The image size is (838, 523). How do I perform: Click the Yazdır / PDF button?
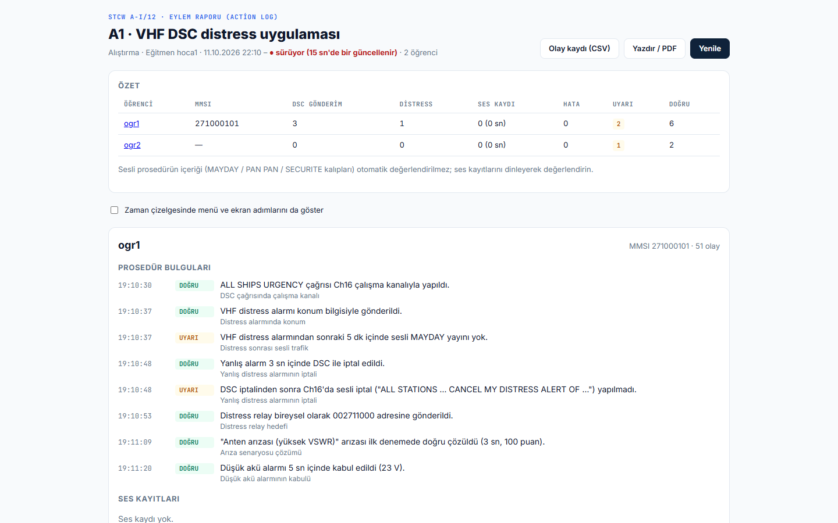[654, 49]
